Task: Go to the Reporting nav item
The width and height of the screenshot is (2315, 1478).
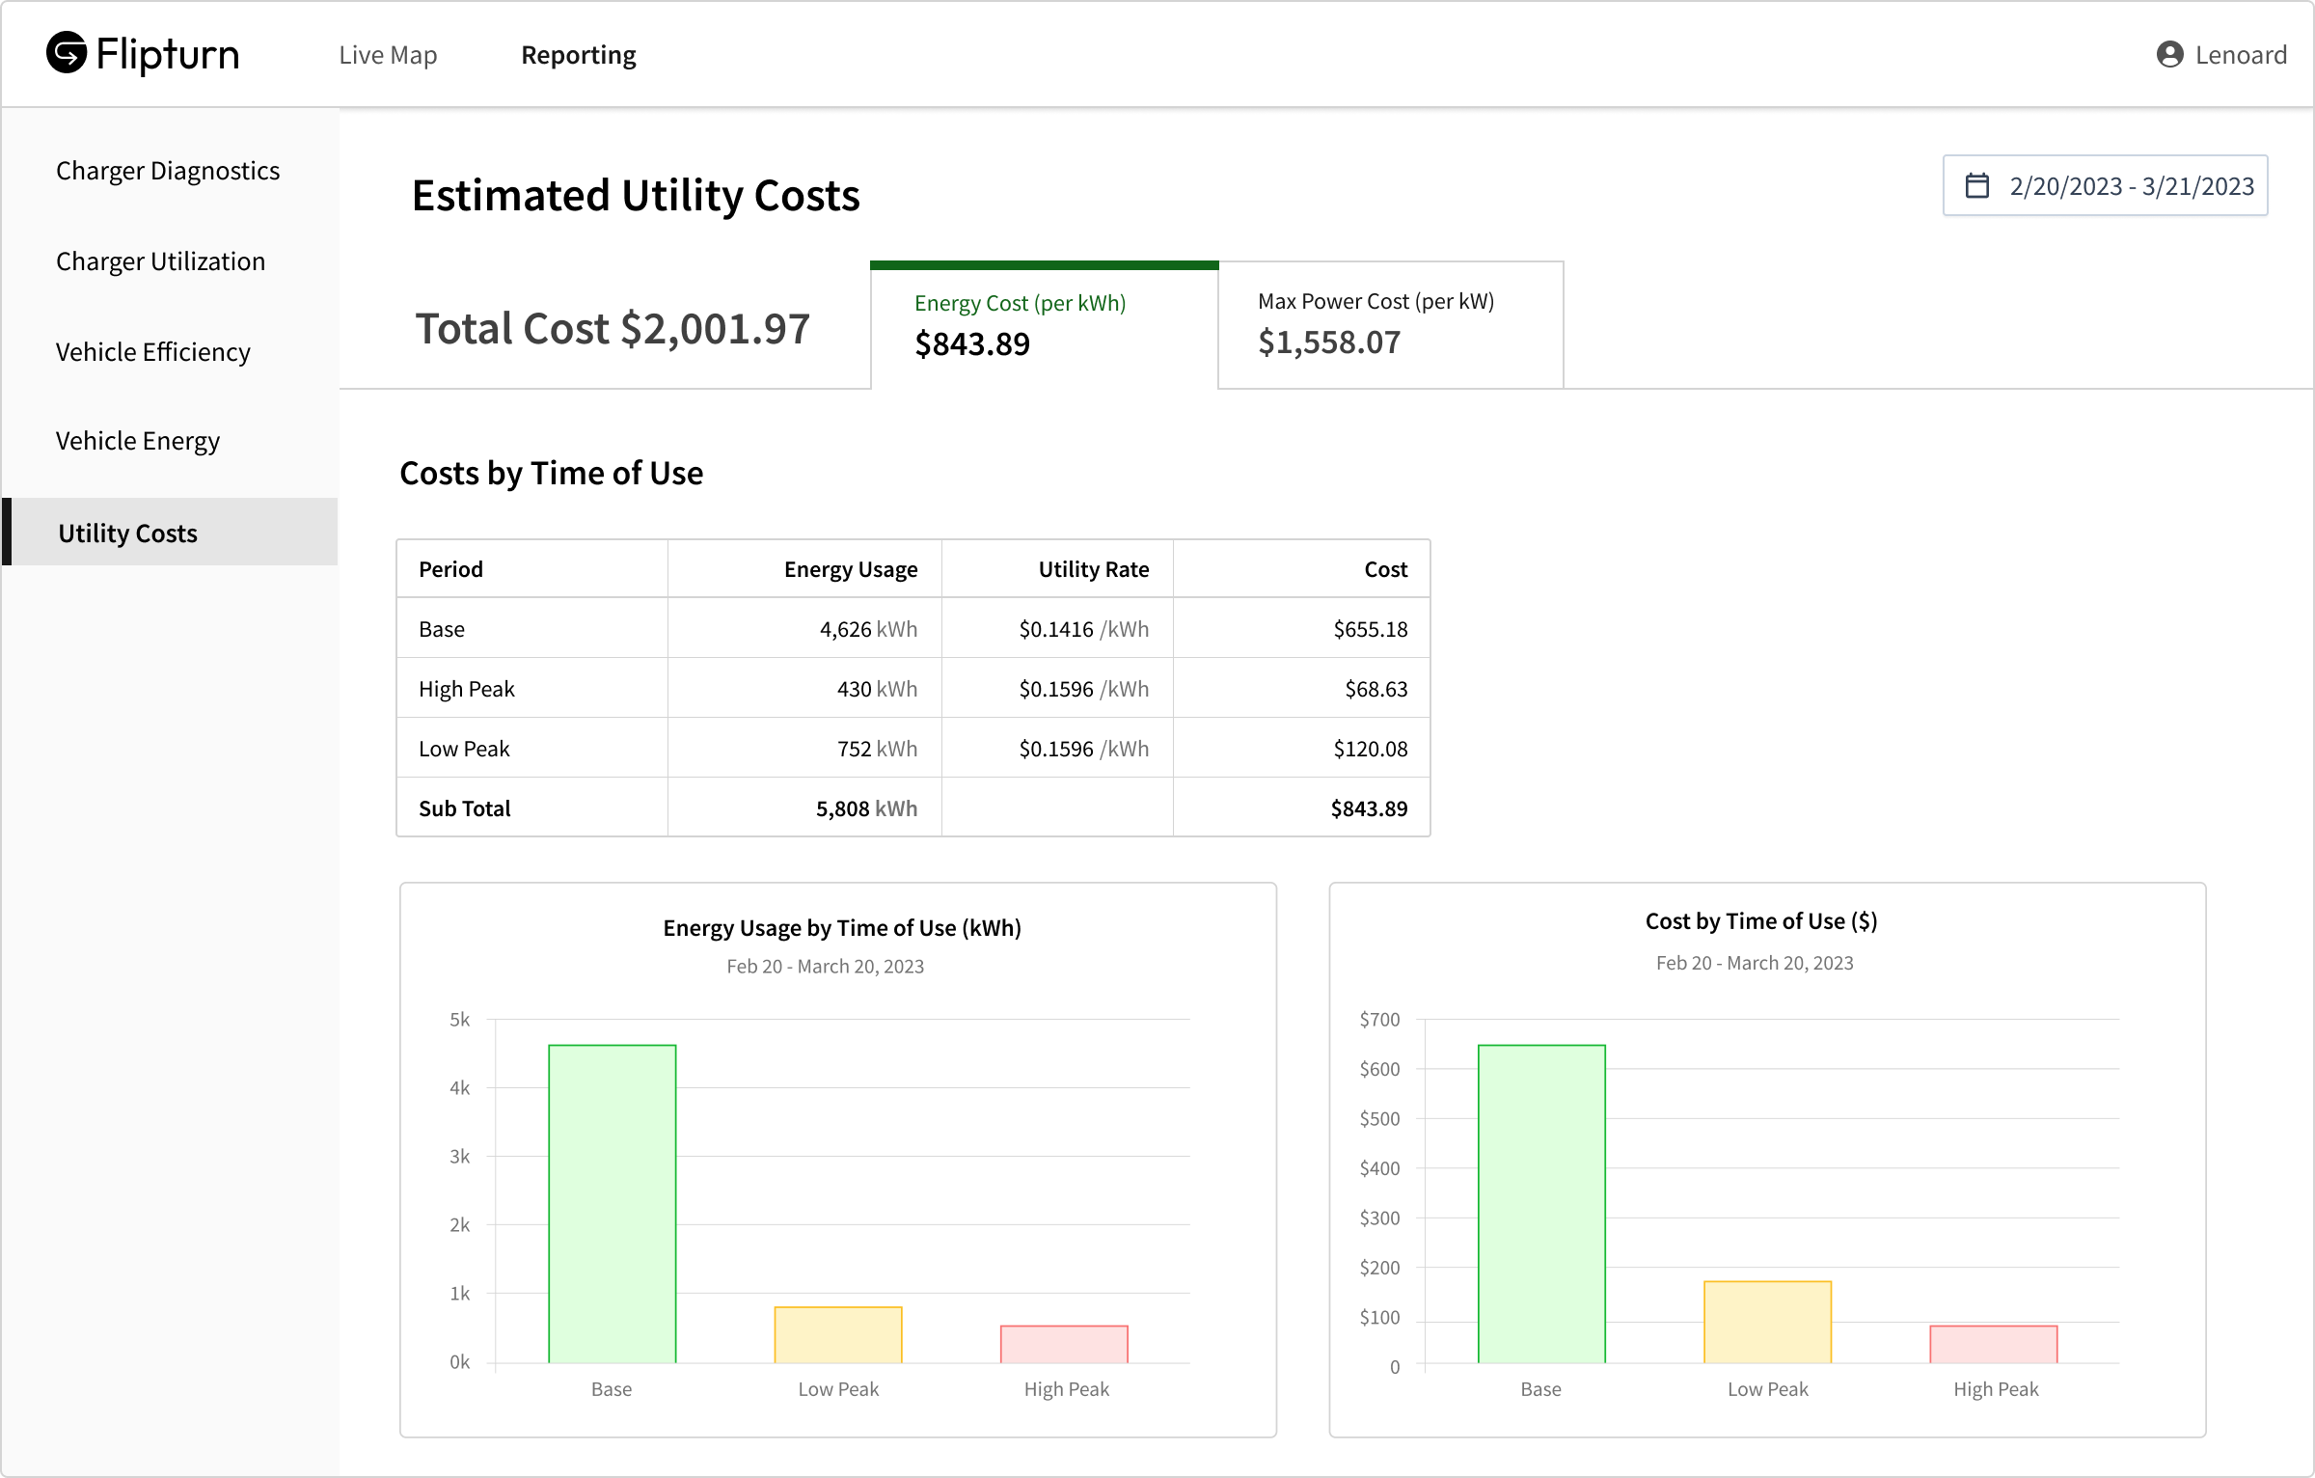Action: [578, 55]
